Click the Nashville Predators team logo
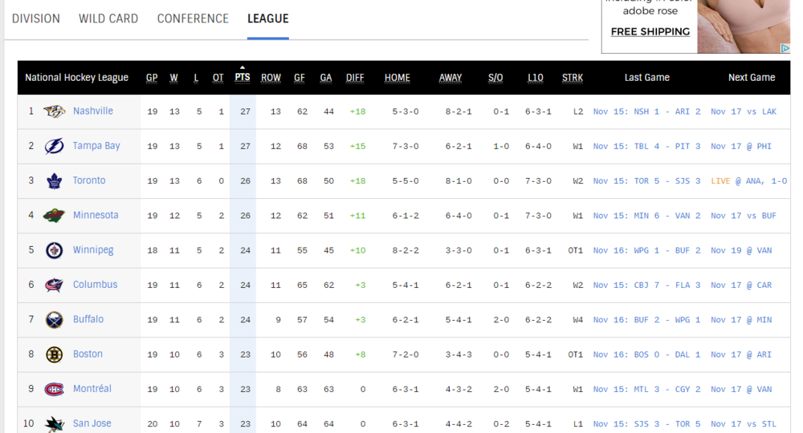This screenshot has width=803, height=433. point(54,111)
